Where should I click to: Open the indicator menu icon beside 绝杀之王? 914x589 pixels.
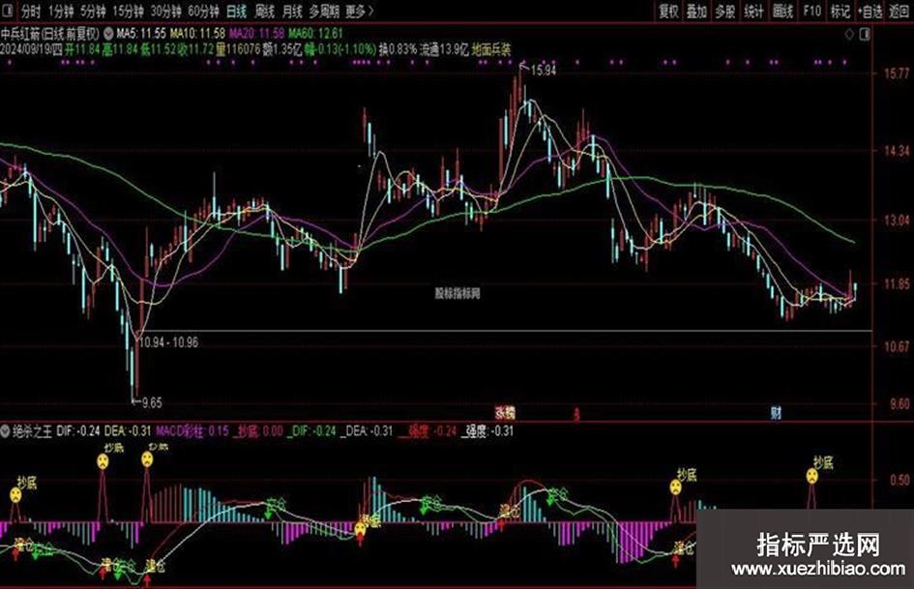click(5, 431)
